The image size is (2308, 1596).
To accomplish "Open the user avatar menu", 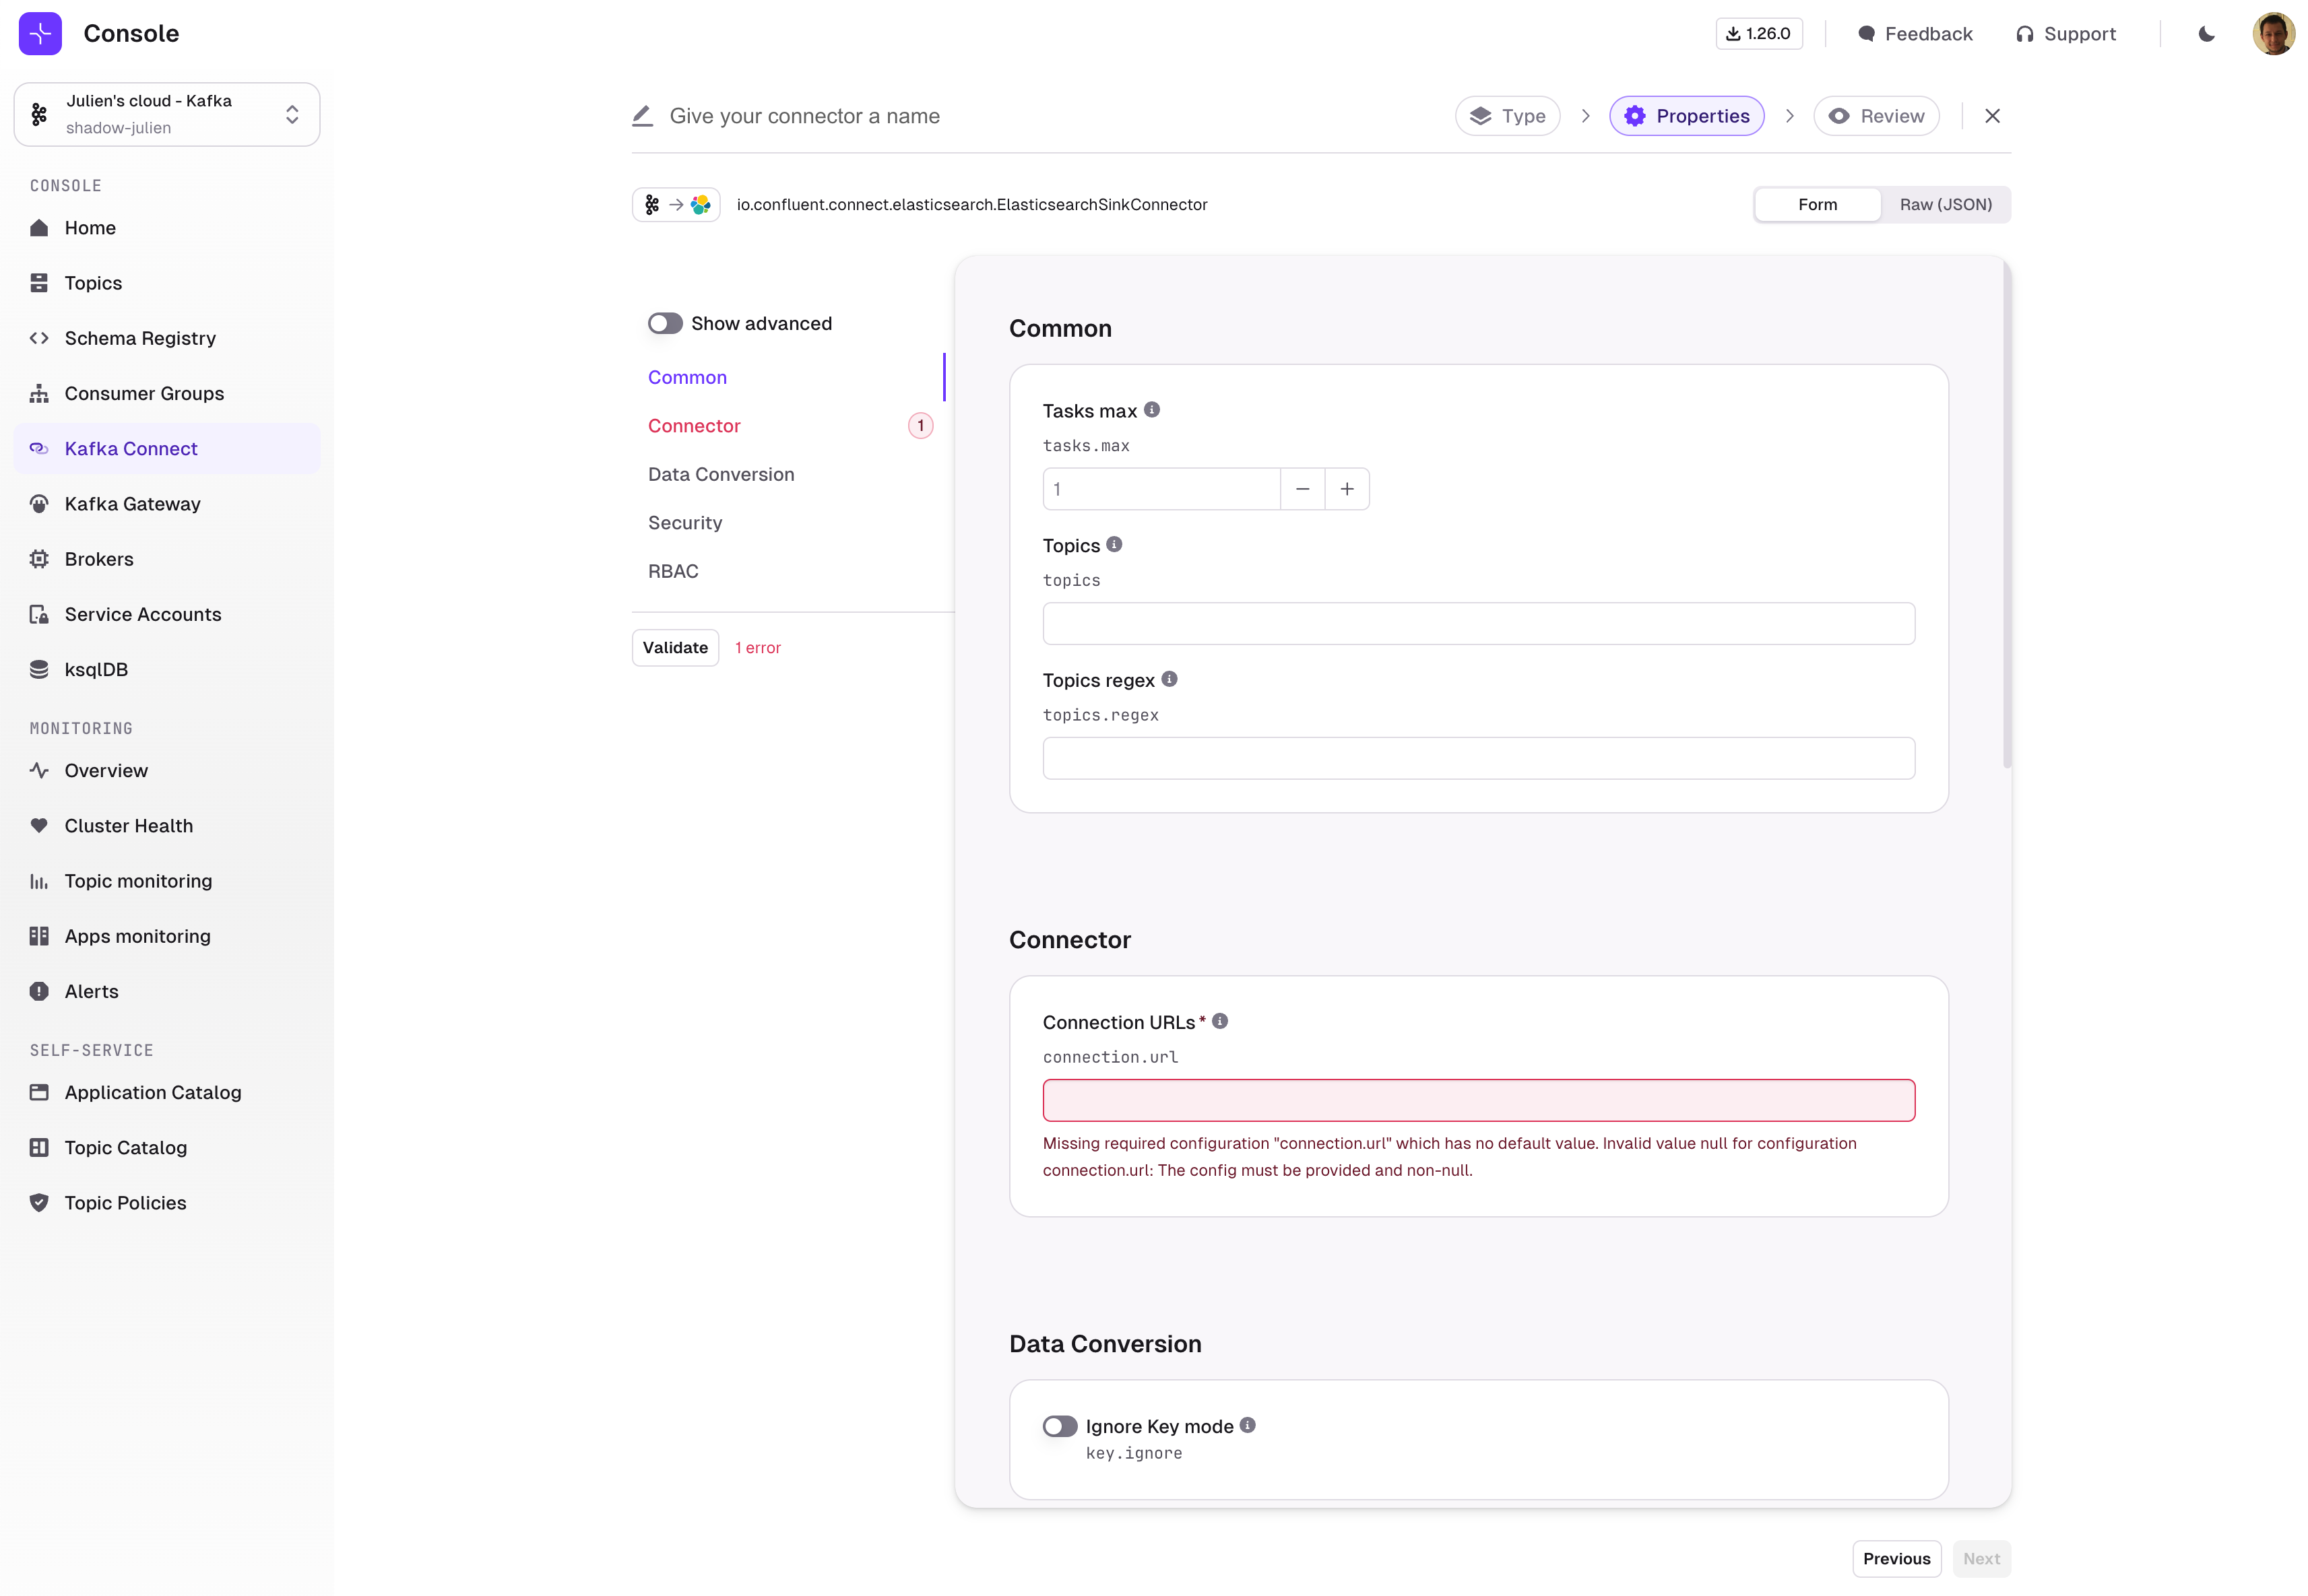I will (2273, 34).
